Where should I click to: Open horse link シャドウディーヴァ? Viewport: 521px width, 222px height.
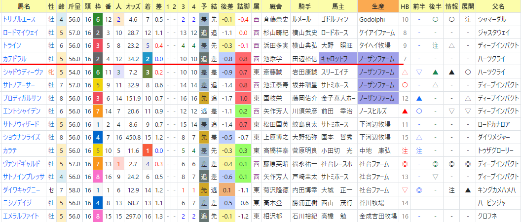(x=23, y=72)
